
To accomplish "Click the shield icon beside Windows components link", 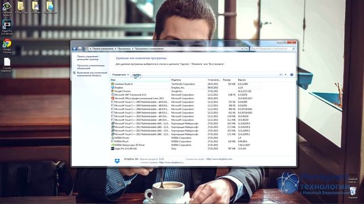I will [75, 73].
